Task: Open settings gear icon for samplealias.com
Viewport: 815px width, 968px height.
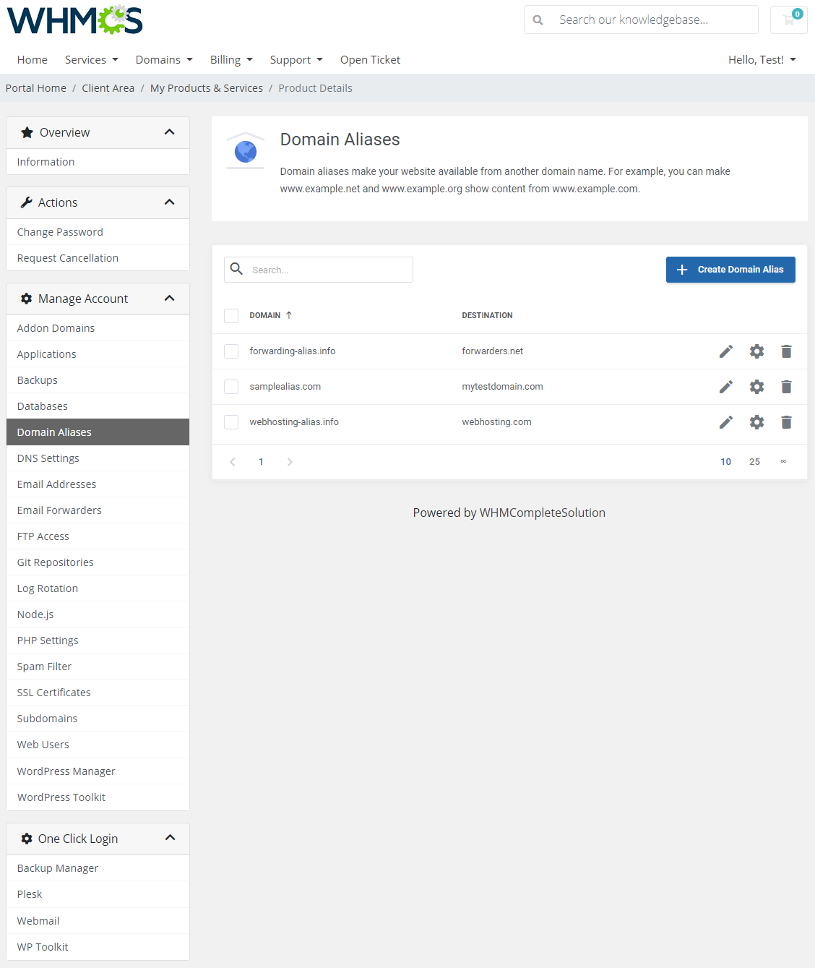Action: (756, 386)
